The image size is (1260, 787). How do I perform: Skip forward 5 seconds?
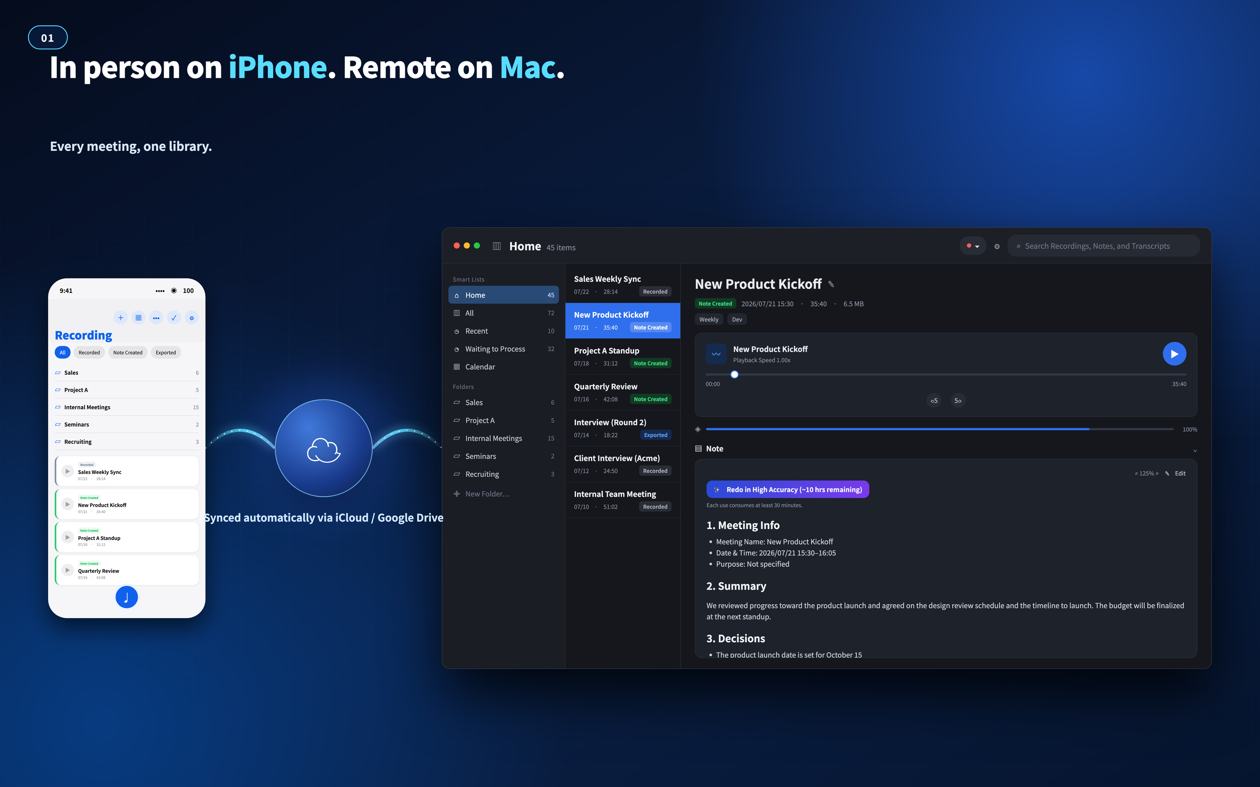click(x=958, y=401)
